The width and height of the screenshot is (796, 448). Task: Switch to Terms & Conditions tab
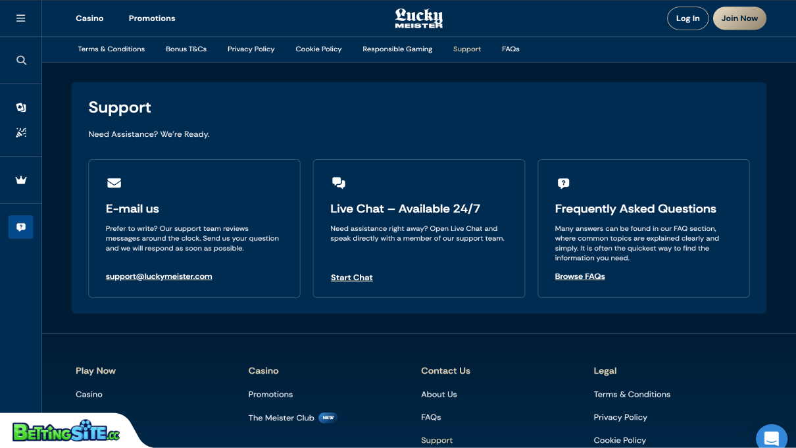tap(111, 49)
